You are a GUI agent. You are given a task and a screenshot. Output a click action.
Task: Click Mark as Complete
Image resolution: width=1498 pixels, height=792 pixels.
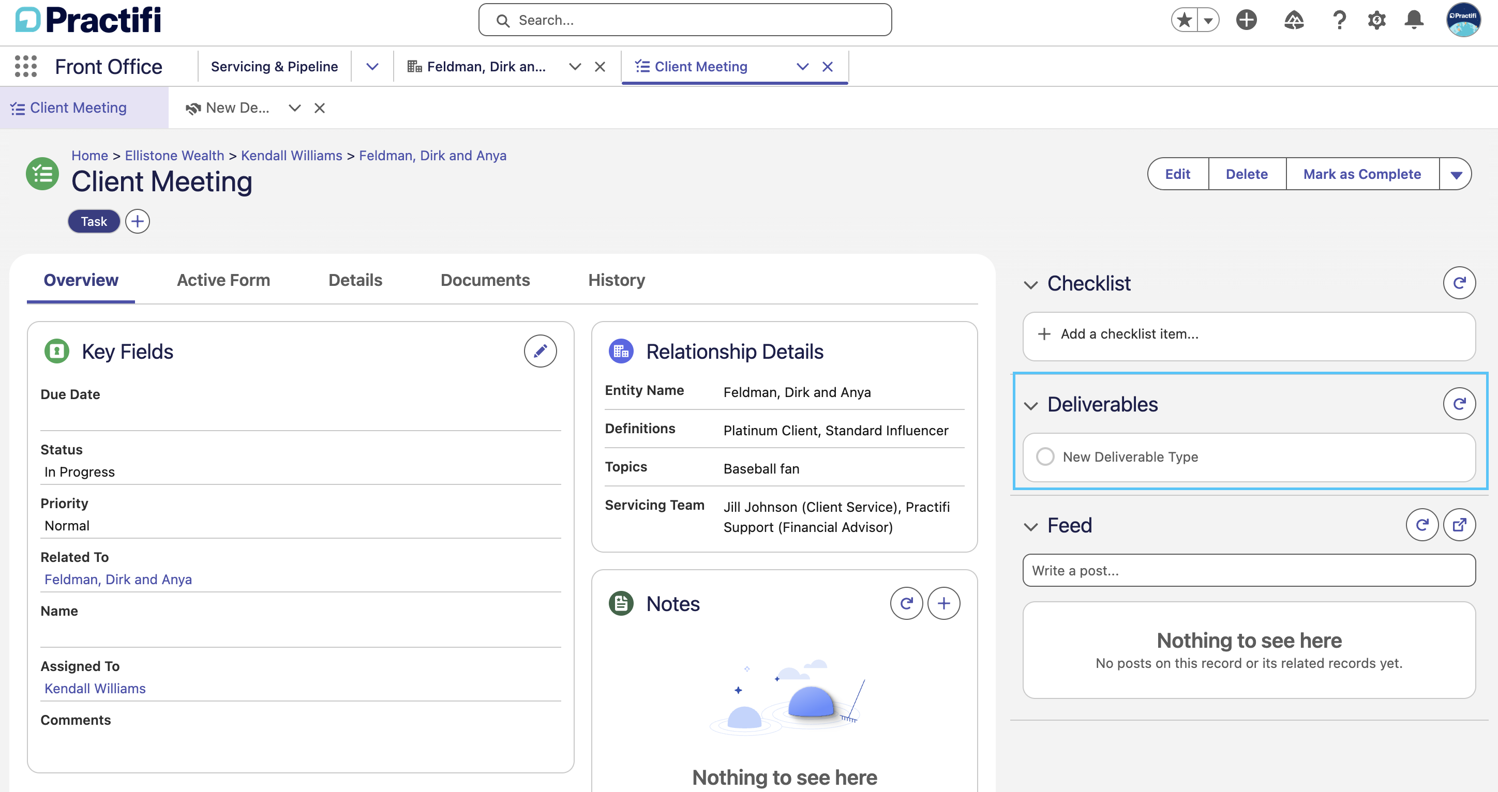[1362, 174]
